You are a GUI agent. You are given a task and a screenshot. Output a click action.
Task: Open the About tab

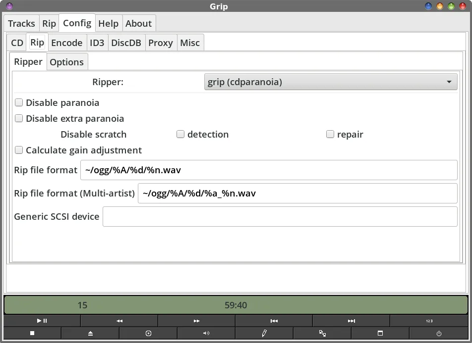tap(138, 23)
